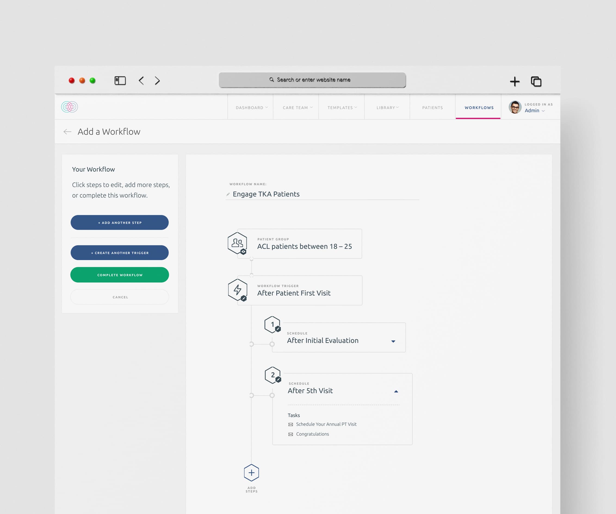
Task: Click Add Another Step button
Action: point(120,223)
